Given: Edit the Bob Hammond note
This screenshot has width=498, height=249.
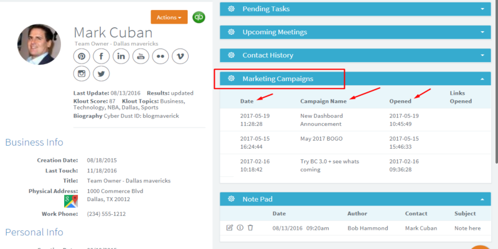Looking at the screenshot, I should (229, 228).
